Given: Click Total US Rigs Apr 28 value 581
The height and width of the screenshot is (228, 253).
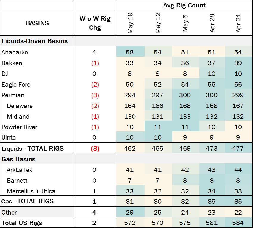Looking at the screenshot, I should coord(212,223).
